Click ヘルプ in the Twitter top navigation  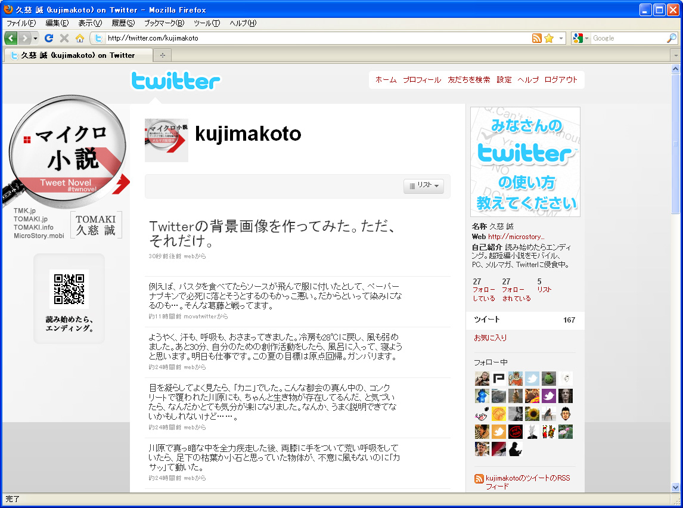(x=528, y=80)
